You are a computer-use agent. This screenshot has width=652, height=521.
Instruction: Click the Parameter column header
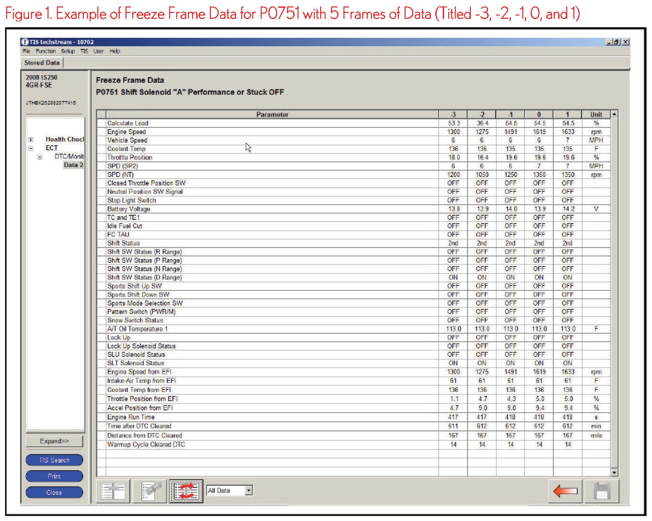click(x=272, y=114)
